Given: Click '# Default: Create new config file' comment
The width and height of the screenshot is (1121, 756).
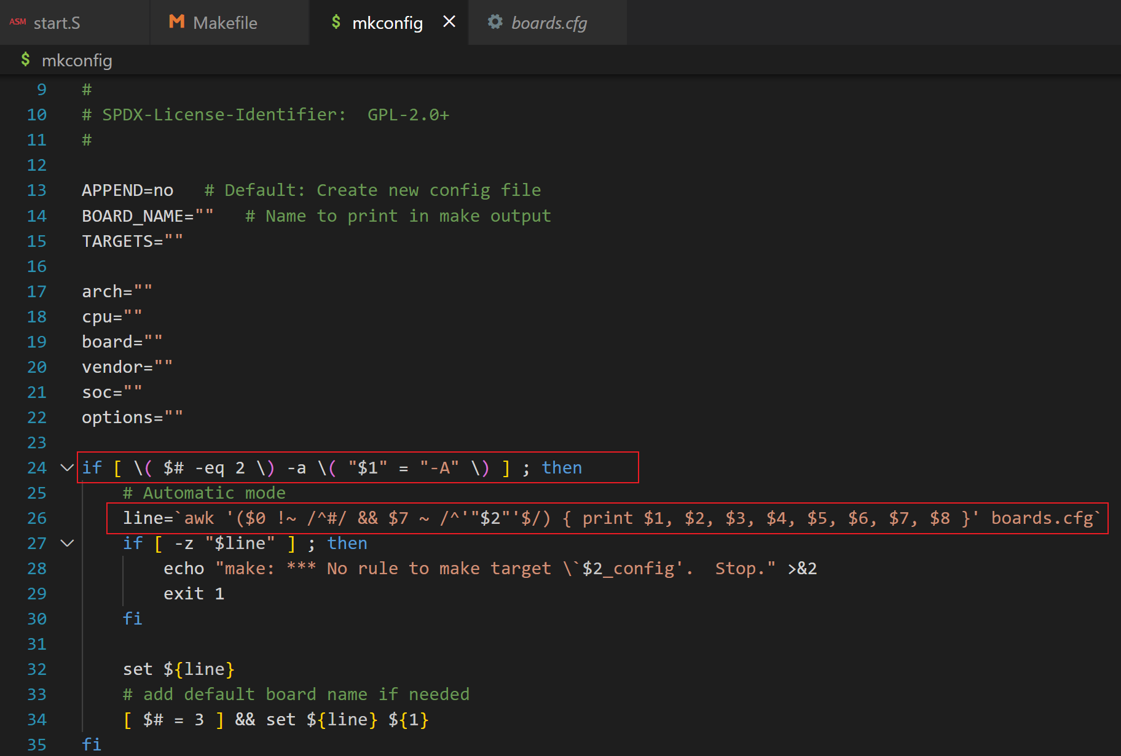Looking at the screenshot, I should [x=372, y=190].
